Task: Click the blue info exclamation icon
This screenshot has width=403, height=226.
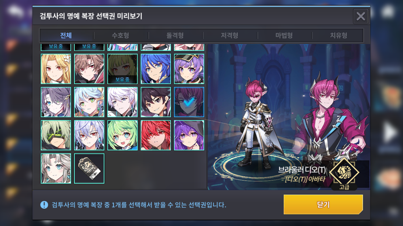Action: pyautogui.click(x=44, y=205)
